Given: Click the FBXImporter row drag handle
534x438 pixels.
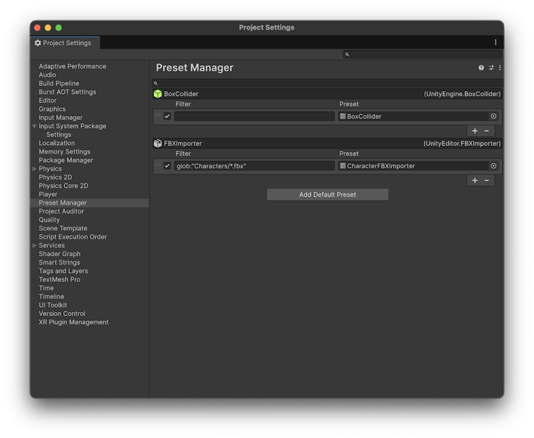Looking at the screenshot, I should (x=157, y=165).
